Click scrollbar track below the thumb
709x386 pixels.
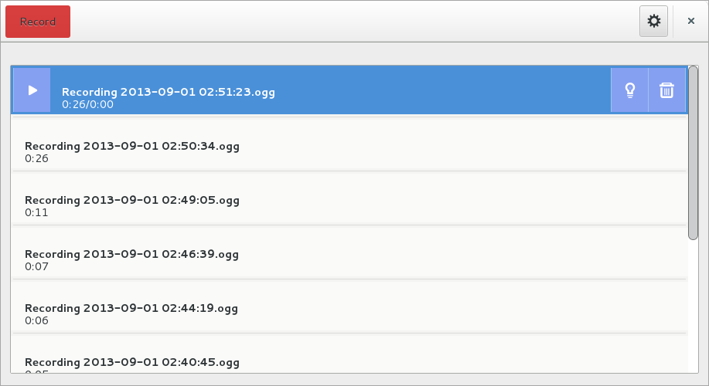(693, 309)
